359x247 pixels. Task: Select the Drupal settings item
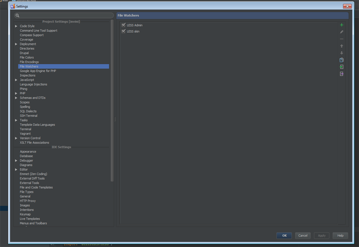point(24,53)
